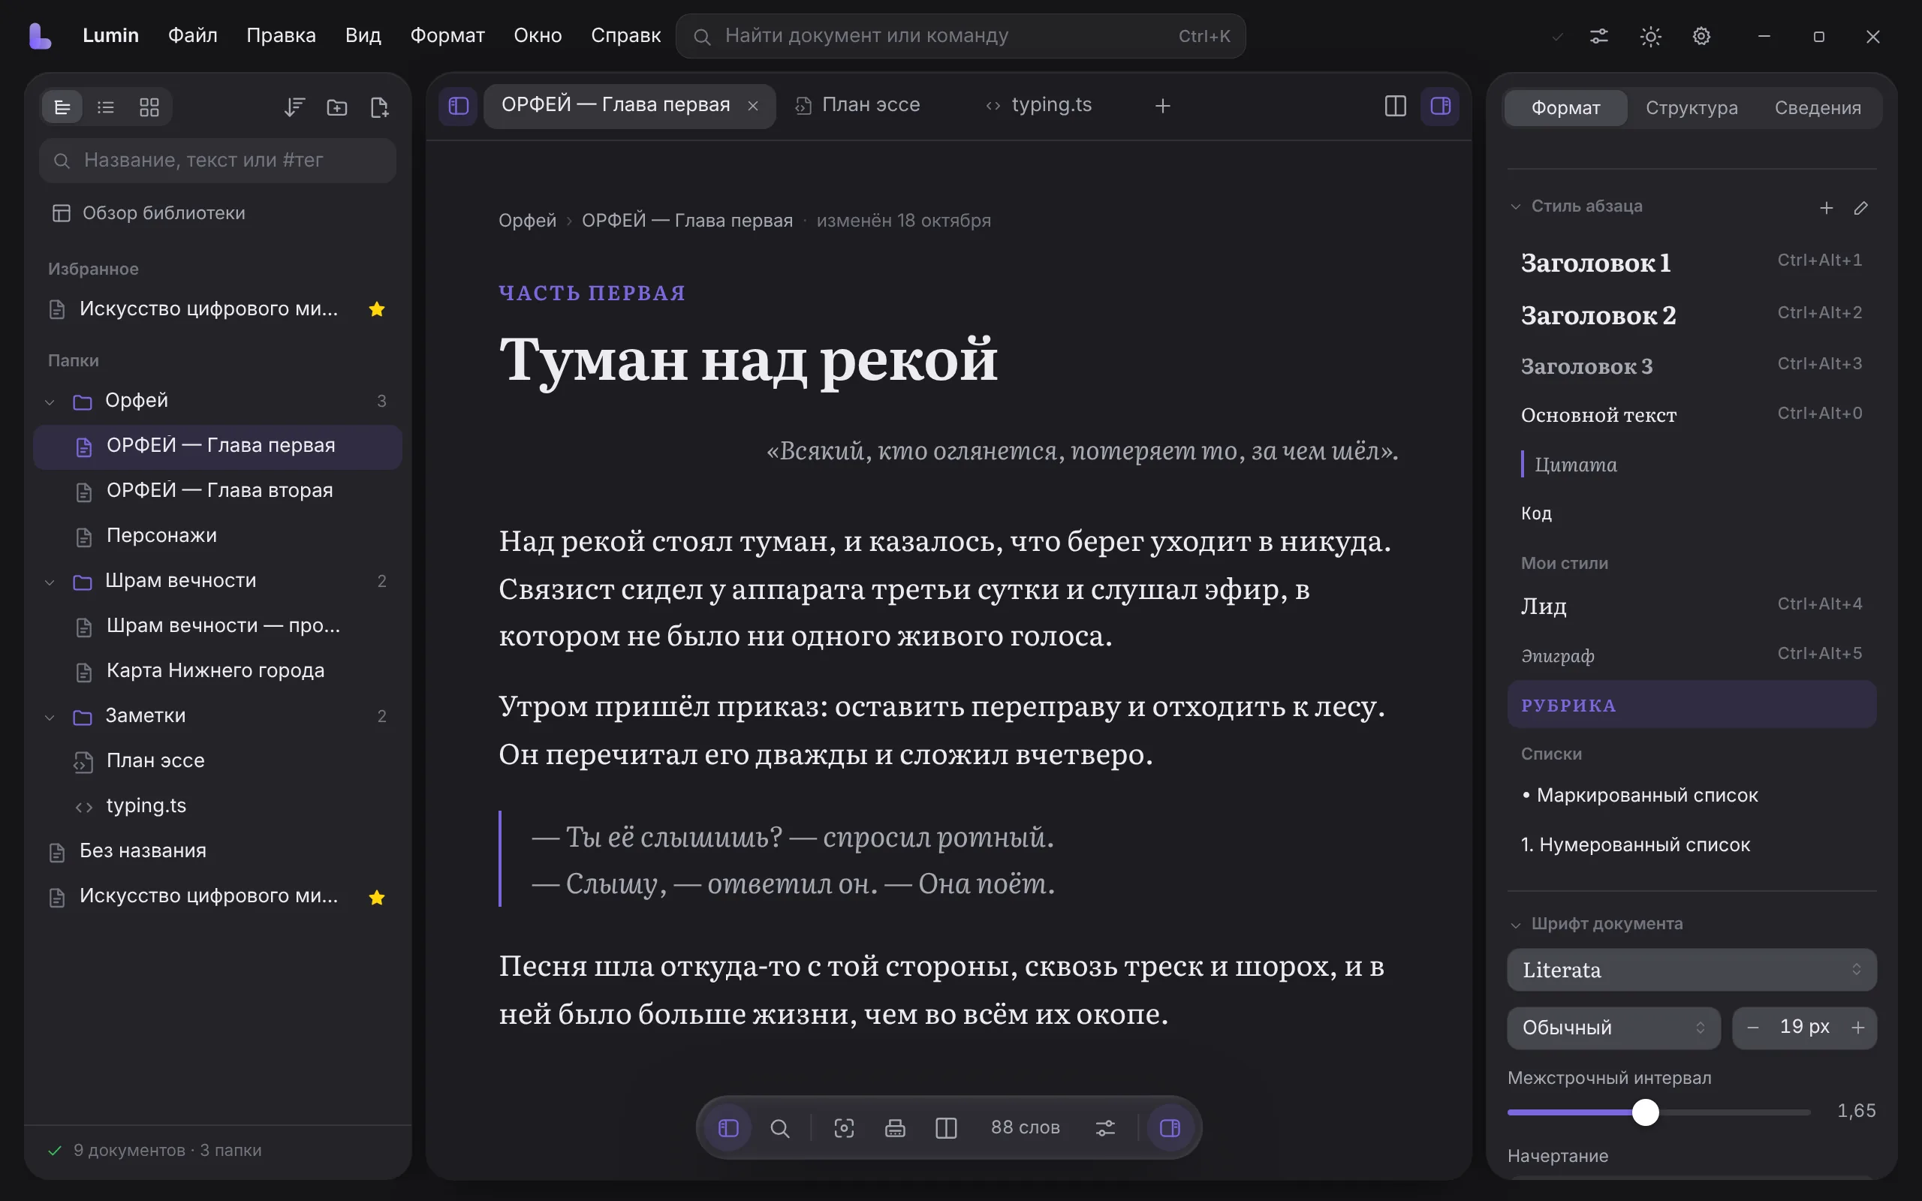This screenshot has width=1922, height=1201.
Task: Open the Вид menu
Action: [363, 36]
